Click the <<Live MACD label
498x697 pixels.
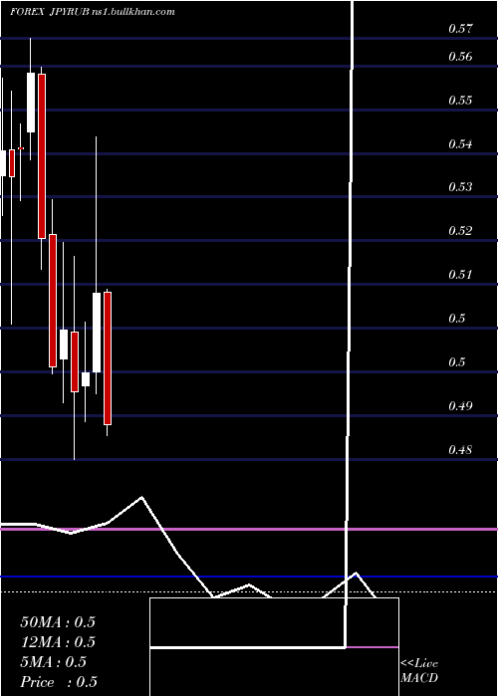coord(419,670)
